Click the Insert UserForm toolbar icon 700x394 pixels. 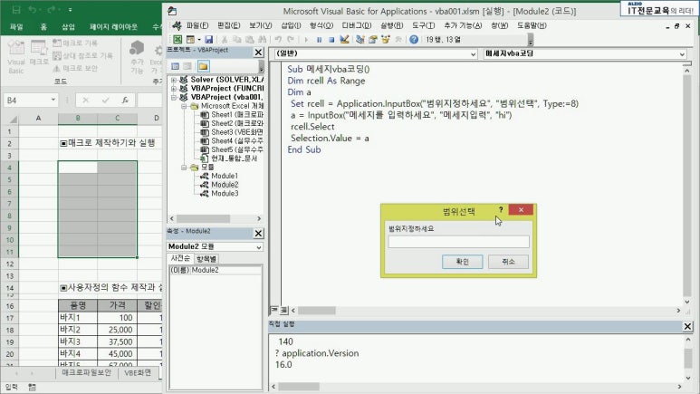coord(191,40)
